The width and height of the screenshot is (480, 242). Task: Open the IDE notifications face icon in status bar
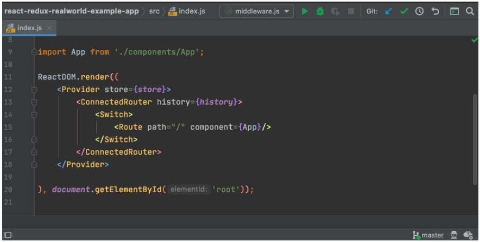tap(468, 235)
